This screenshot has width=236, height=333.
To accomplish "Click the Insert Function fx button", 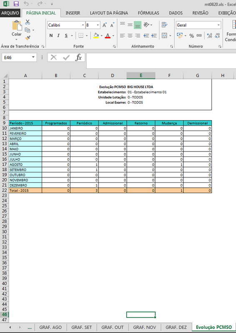I will (x=78, y=57).
